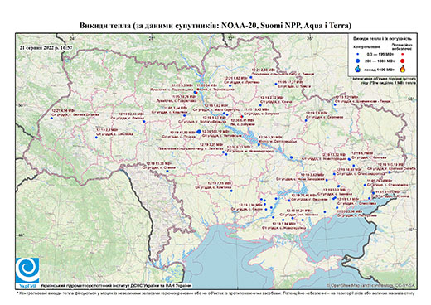Click the small red dot legend symbol
This screenshot has width=431, height=305.
[x=402, y=54]
